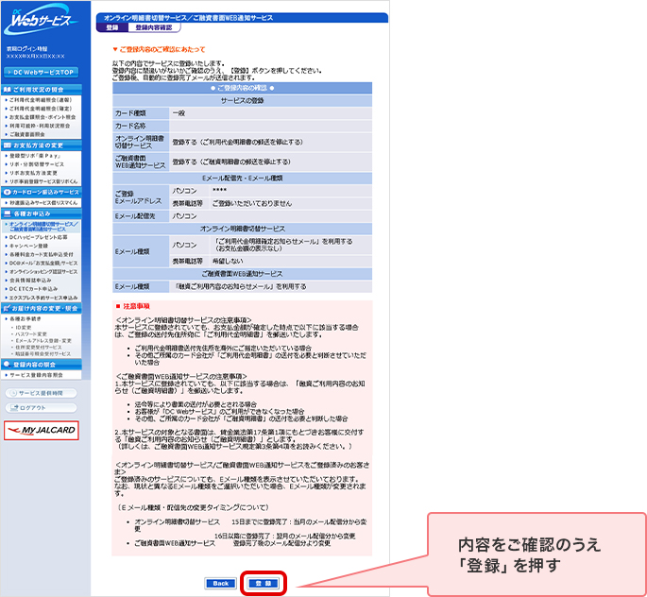The height and width of the screenshot is (597, 647).
Task: Open 会員情報誌申込み link
Action: tap(30, 281)
